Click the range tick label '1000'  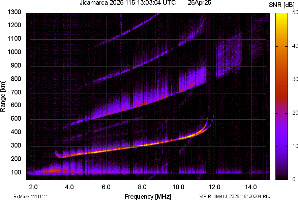pos(14,52)
